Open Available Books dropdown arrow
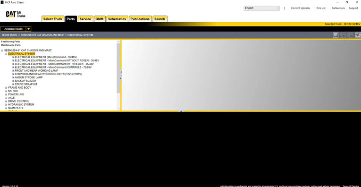This screenshot has height=187, width=361. (x=28, y=29)
